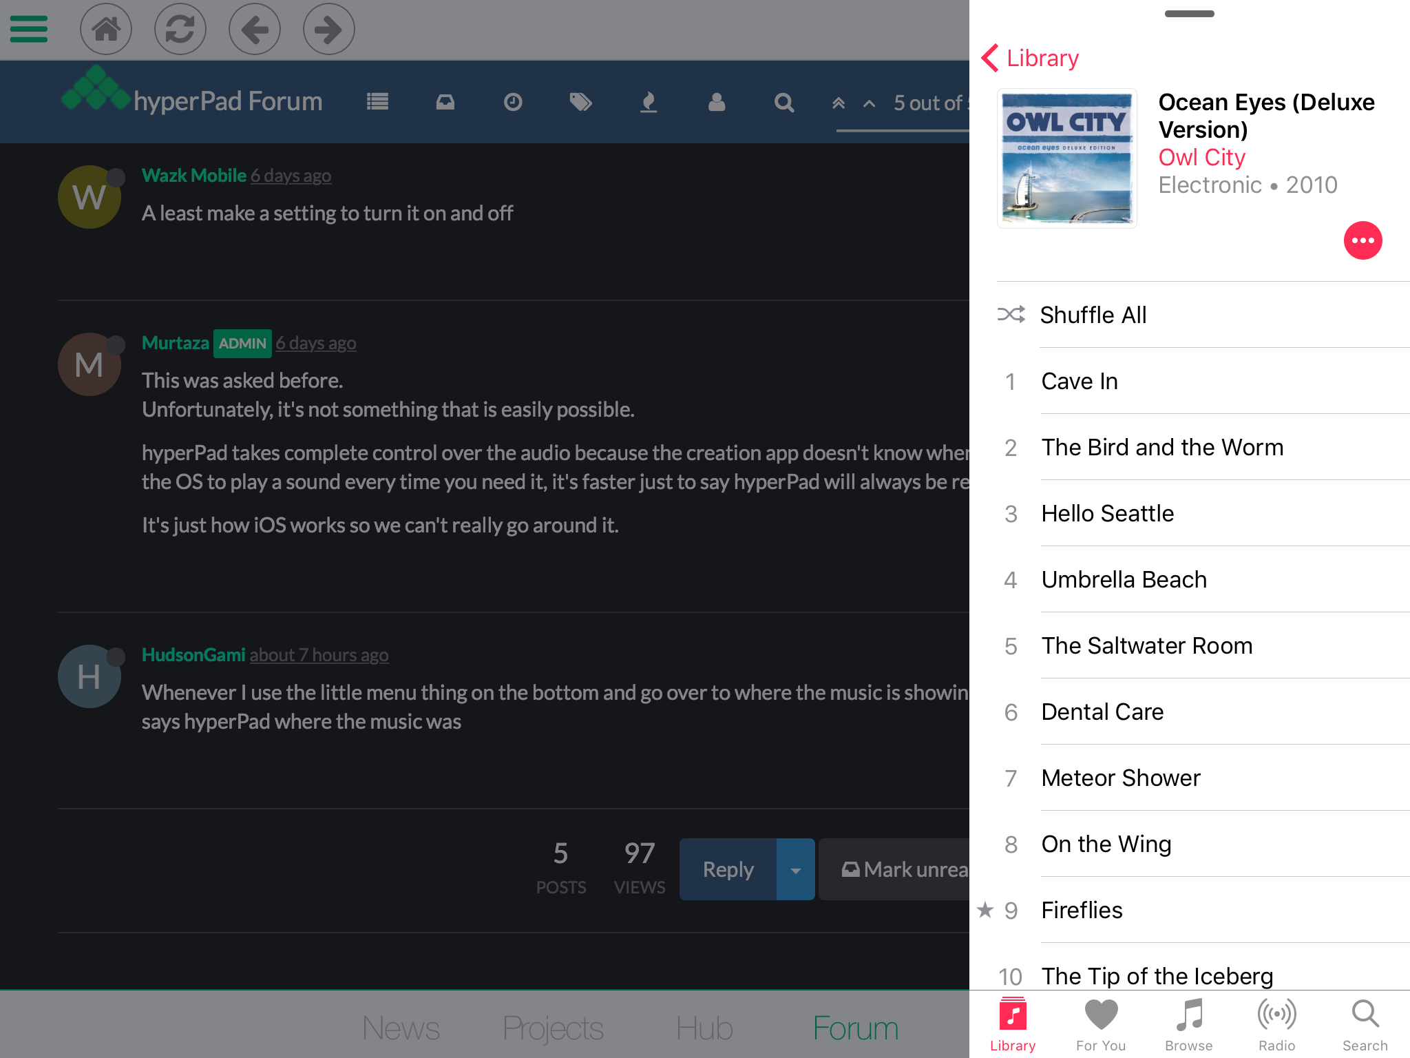Image resolution: width=1410 pixels, height=1058 pixels.
Task: Open the Radio tab in Music
Action: coord(1276,1025)
